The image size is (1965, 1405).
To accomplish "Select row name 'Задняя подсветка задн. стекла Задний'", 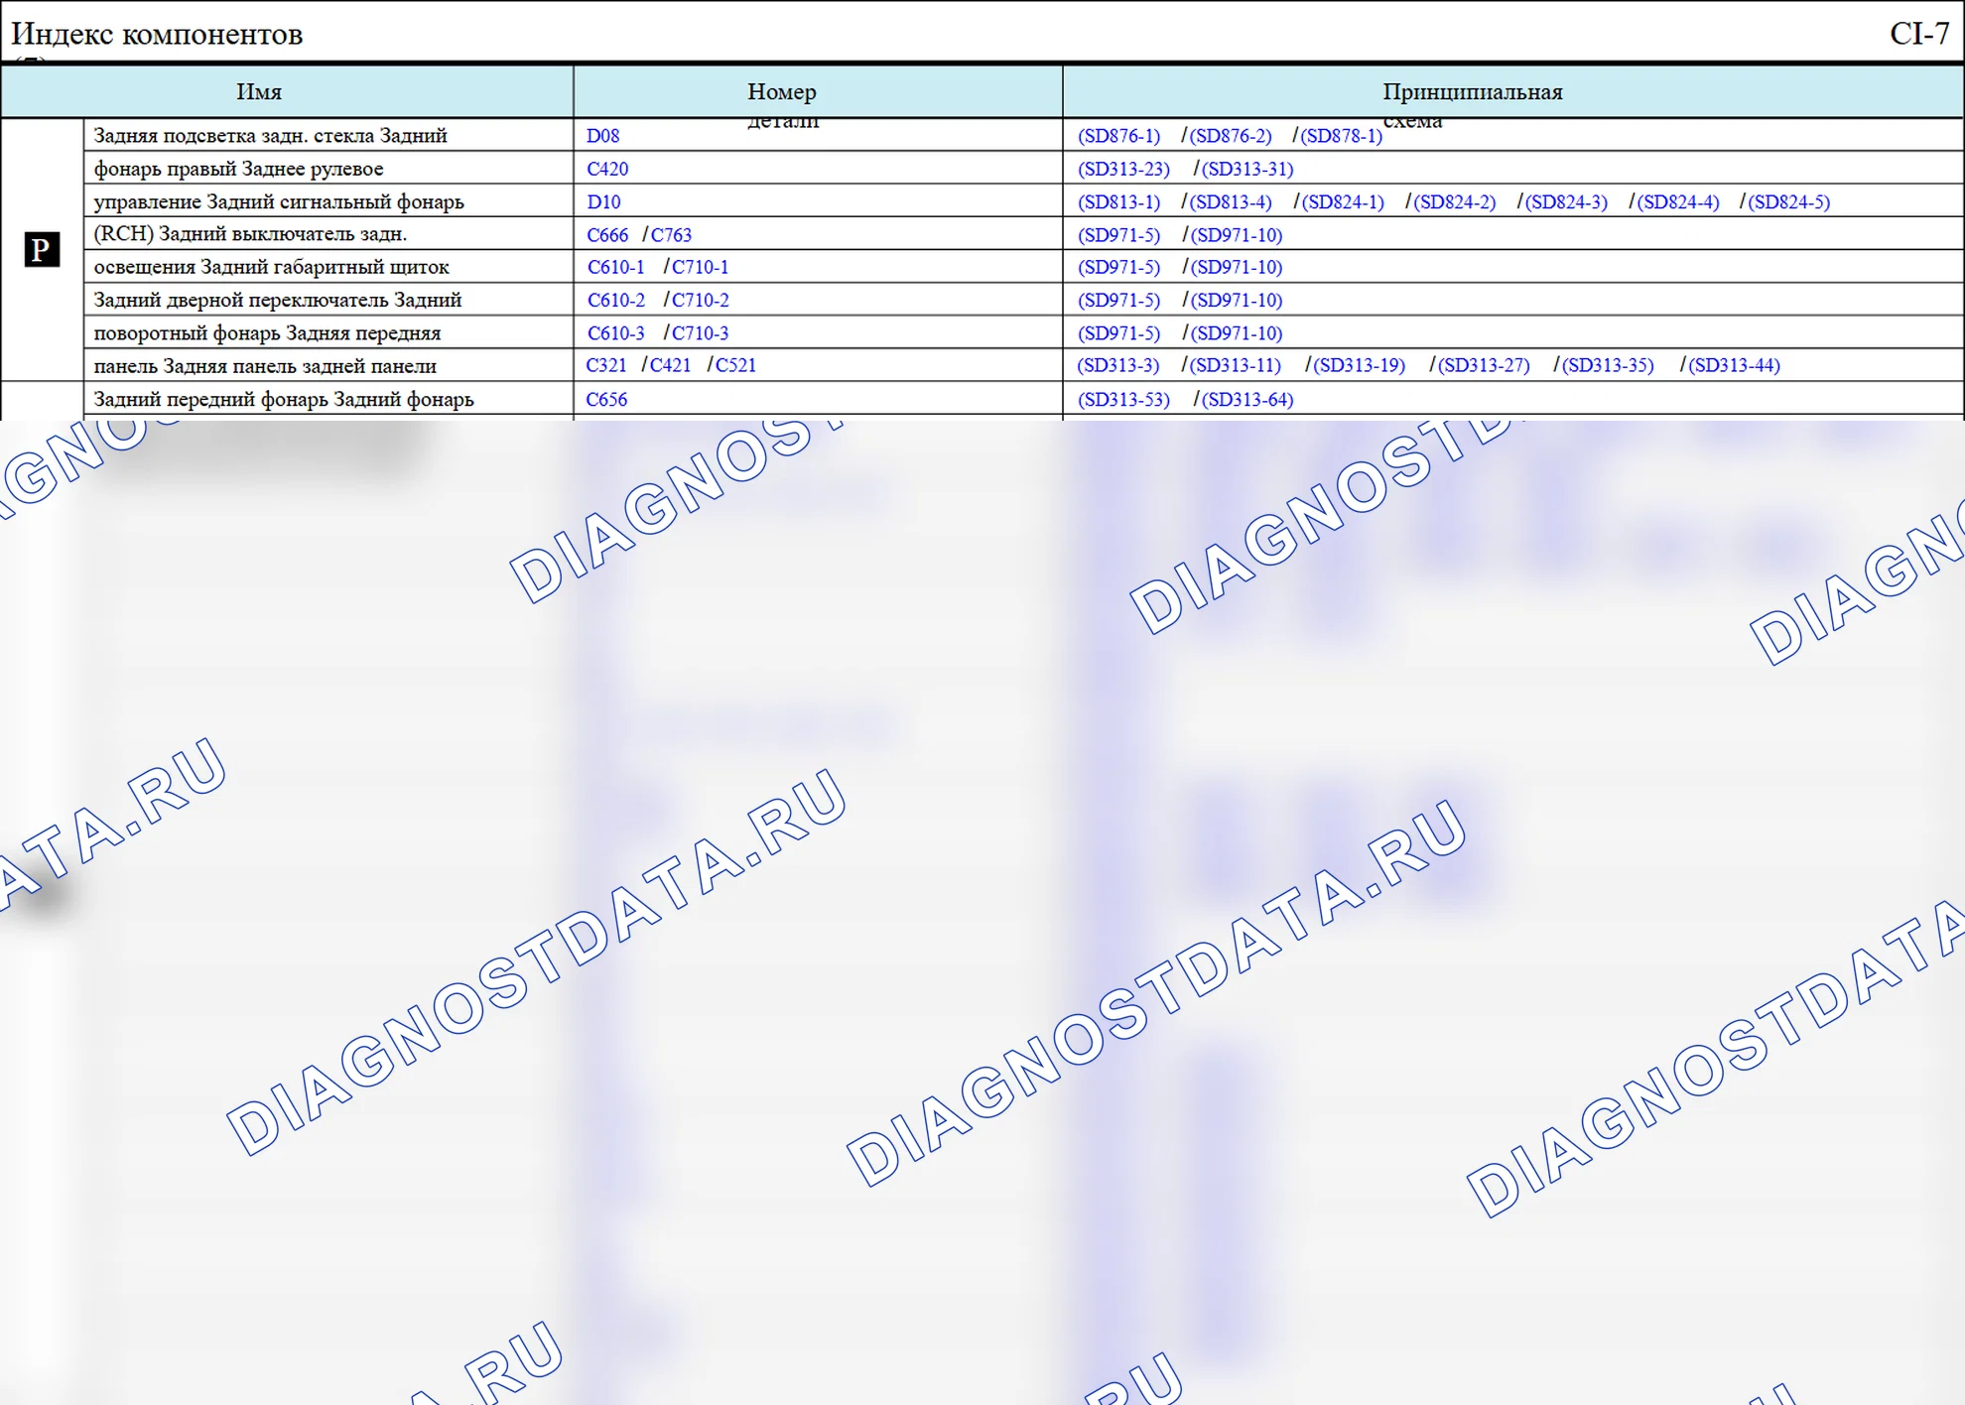I will 270,136.
